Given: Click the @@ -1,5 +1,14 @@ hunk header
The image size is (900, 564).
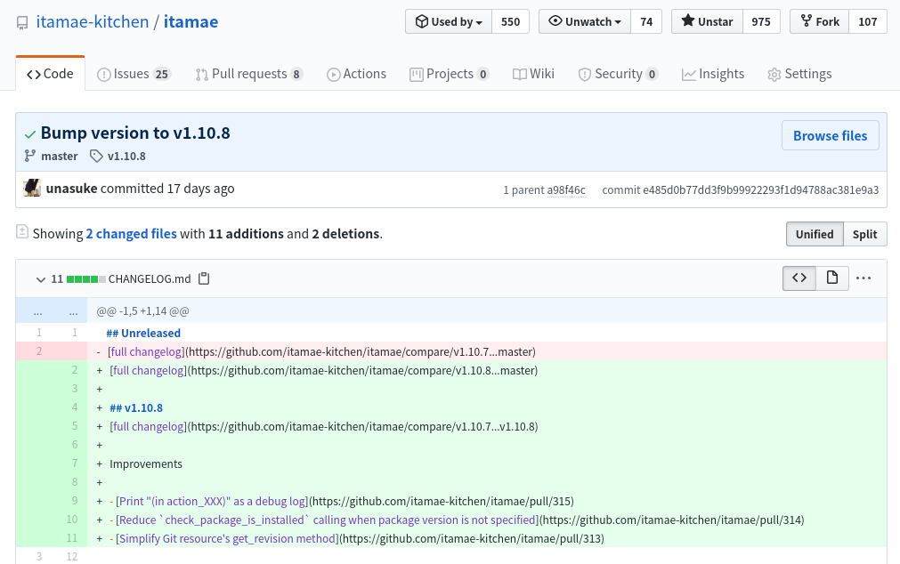Looking at the screenshot, I should (143, 311).
